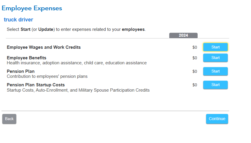This screenshot has height=143, width=251.
Task: Select the Employee Wages and Work Credits label
Action: tap(44, 47)
